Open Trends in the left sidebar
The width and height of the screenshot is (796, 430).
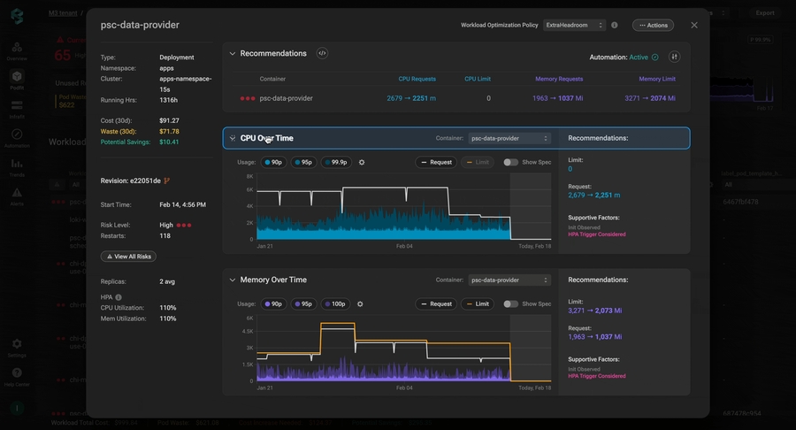click(x=17, y=167)
